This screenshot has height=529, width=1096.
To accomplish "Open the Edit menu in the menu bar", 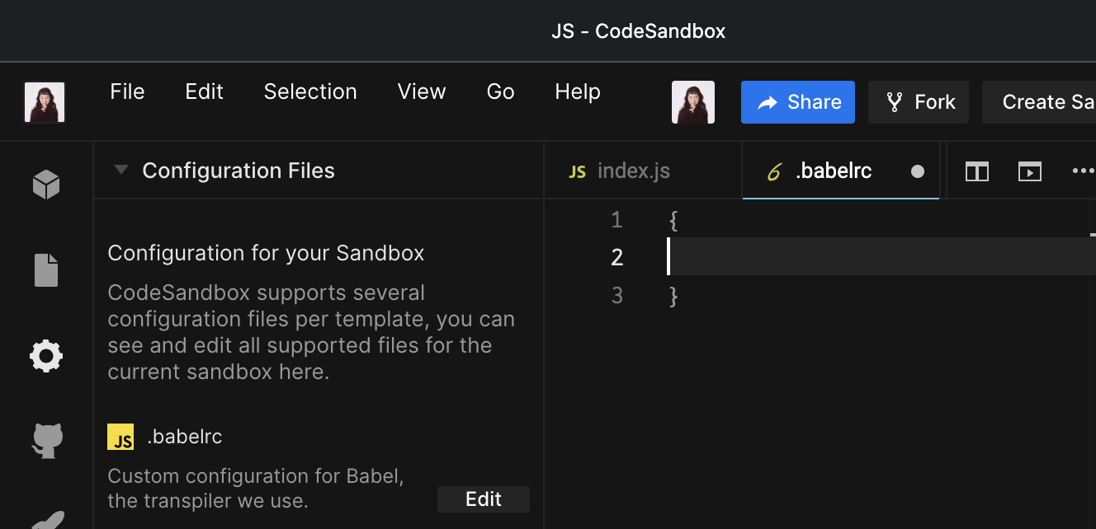I will [x=205, y=91].
